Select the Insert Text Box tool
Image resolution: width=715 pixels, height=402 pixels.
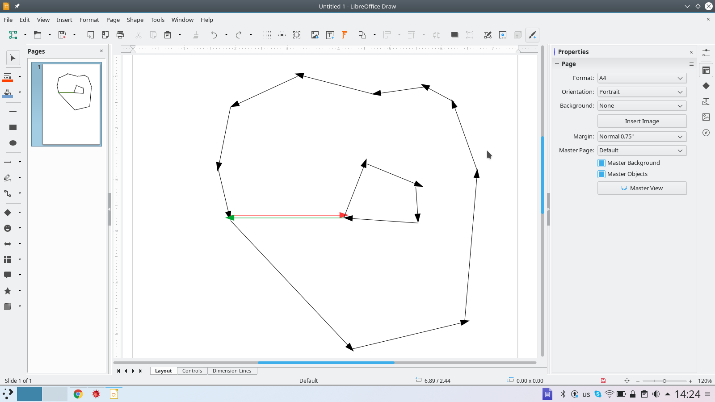330,35
